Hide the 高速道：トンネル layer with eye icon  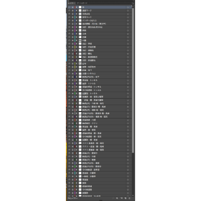(x=69, y=80)
